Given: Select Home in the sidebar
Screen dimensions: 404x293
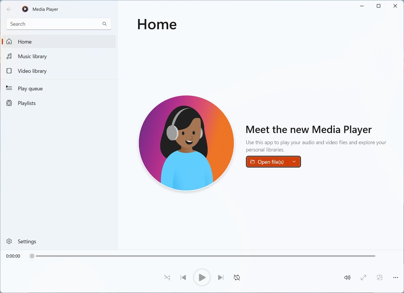Looking at the screenshot, I should tap(25, 42).
